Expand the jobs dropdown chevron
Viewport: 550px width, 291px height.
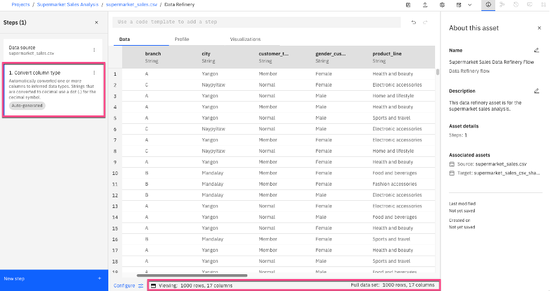469,5
